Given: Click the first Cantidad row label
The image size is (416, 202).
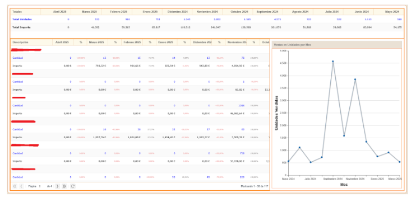Looking at the screenshot, I should pos(17,58).
